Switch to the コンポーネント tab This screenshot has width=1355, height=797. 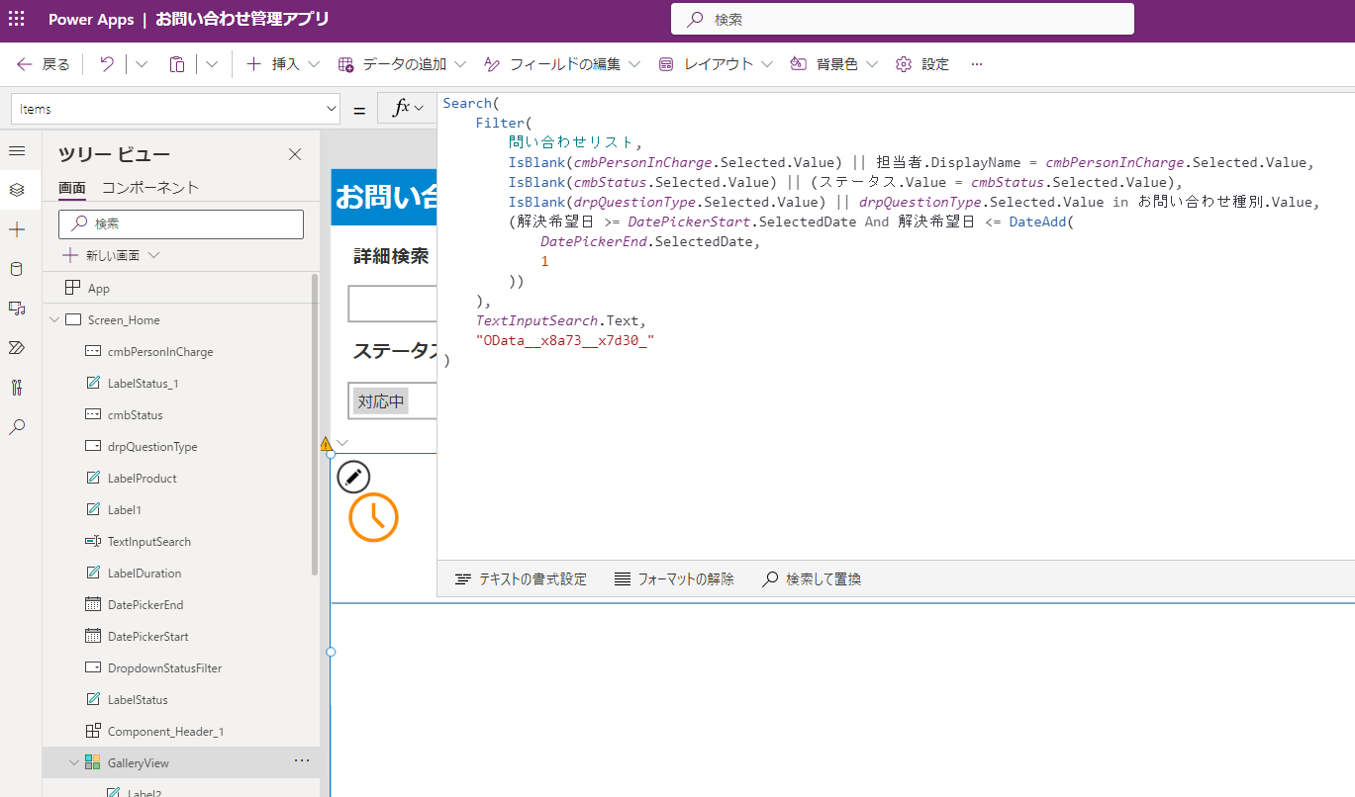pos(150,188)
